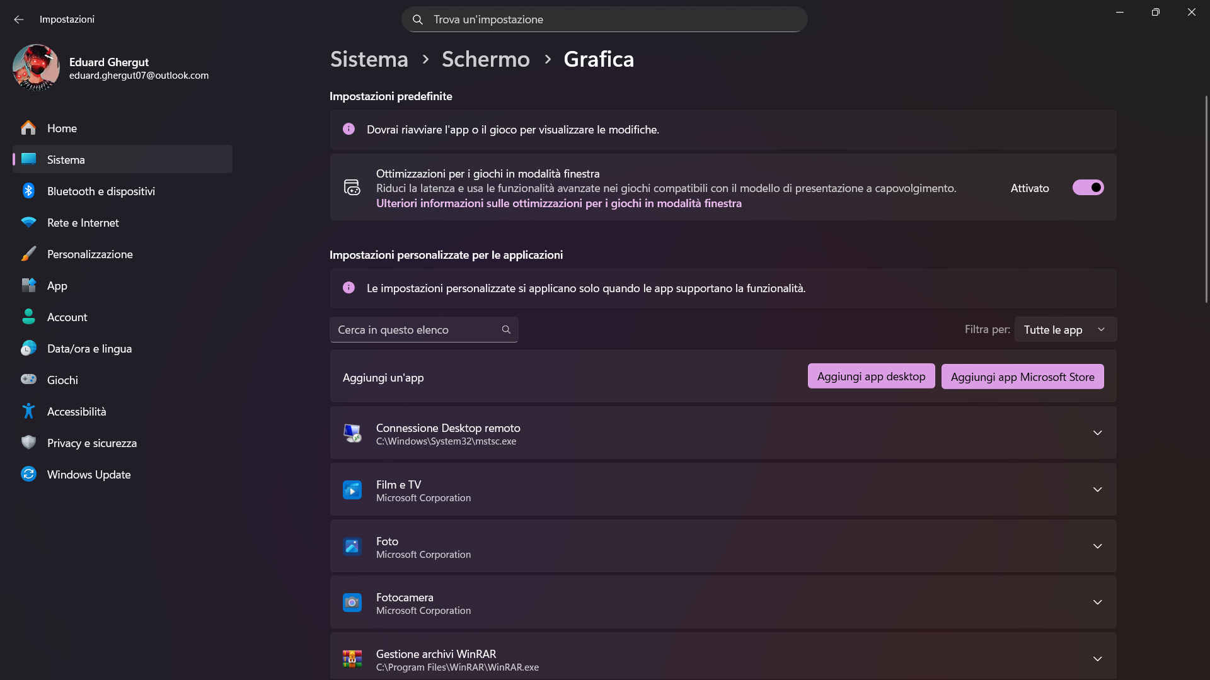Image resolution: width=1210 pixels, height=680 pixels.
Task: Click the Accessibilità figure icon
Action: (28, 411)
